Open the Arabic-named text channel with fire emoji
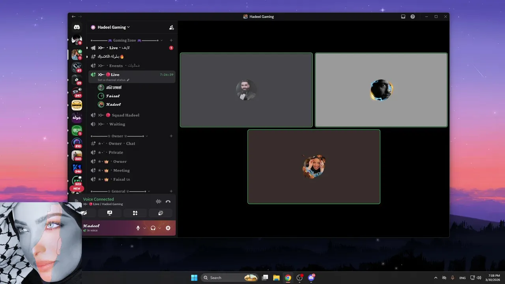Screen dimensions: 505x284 click(x=132, y=56)
